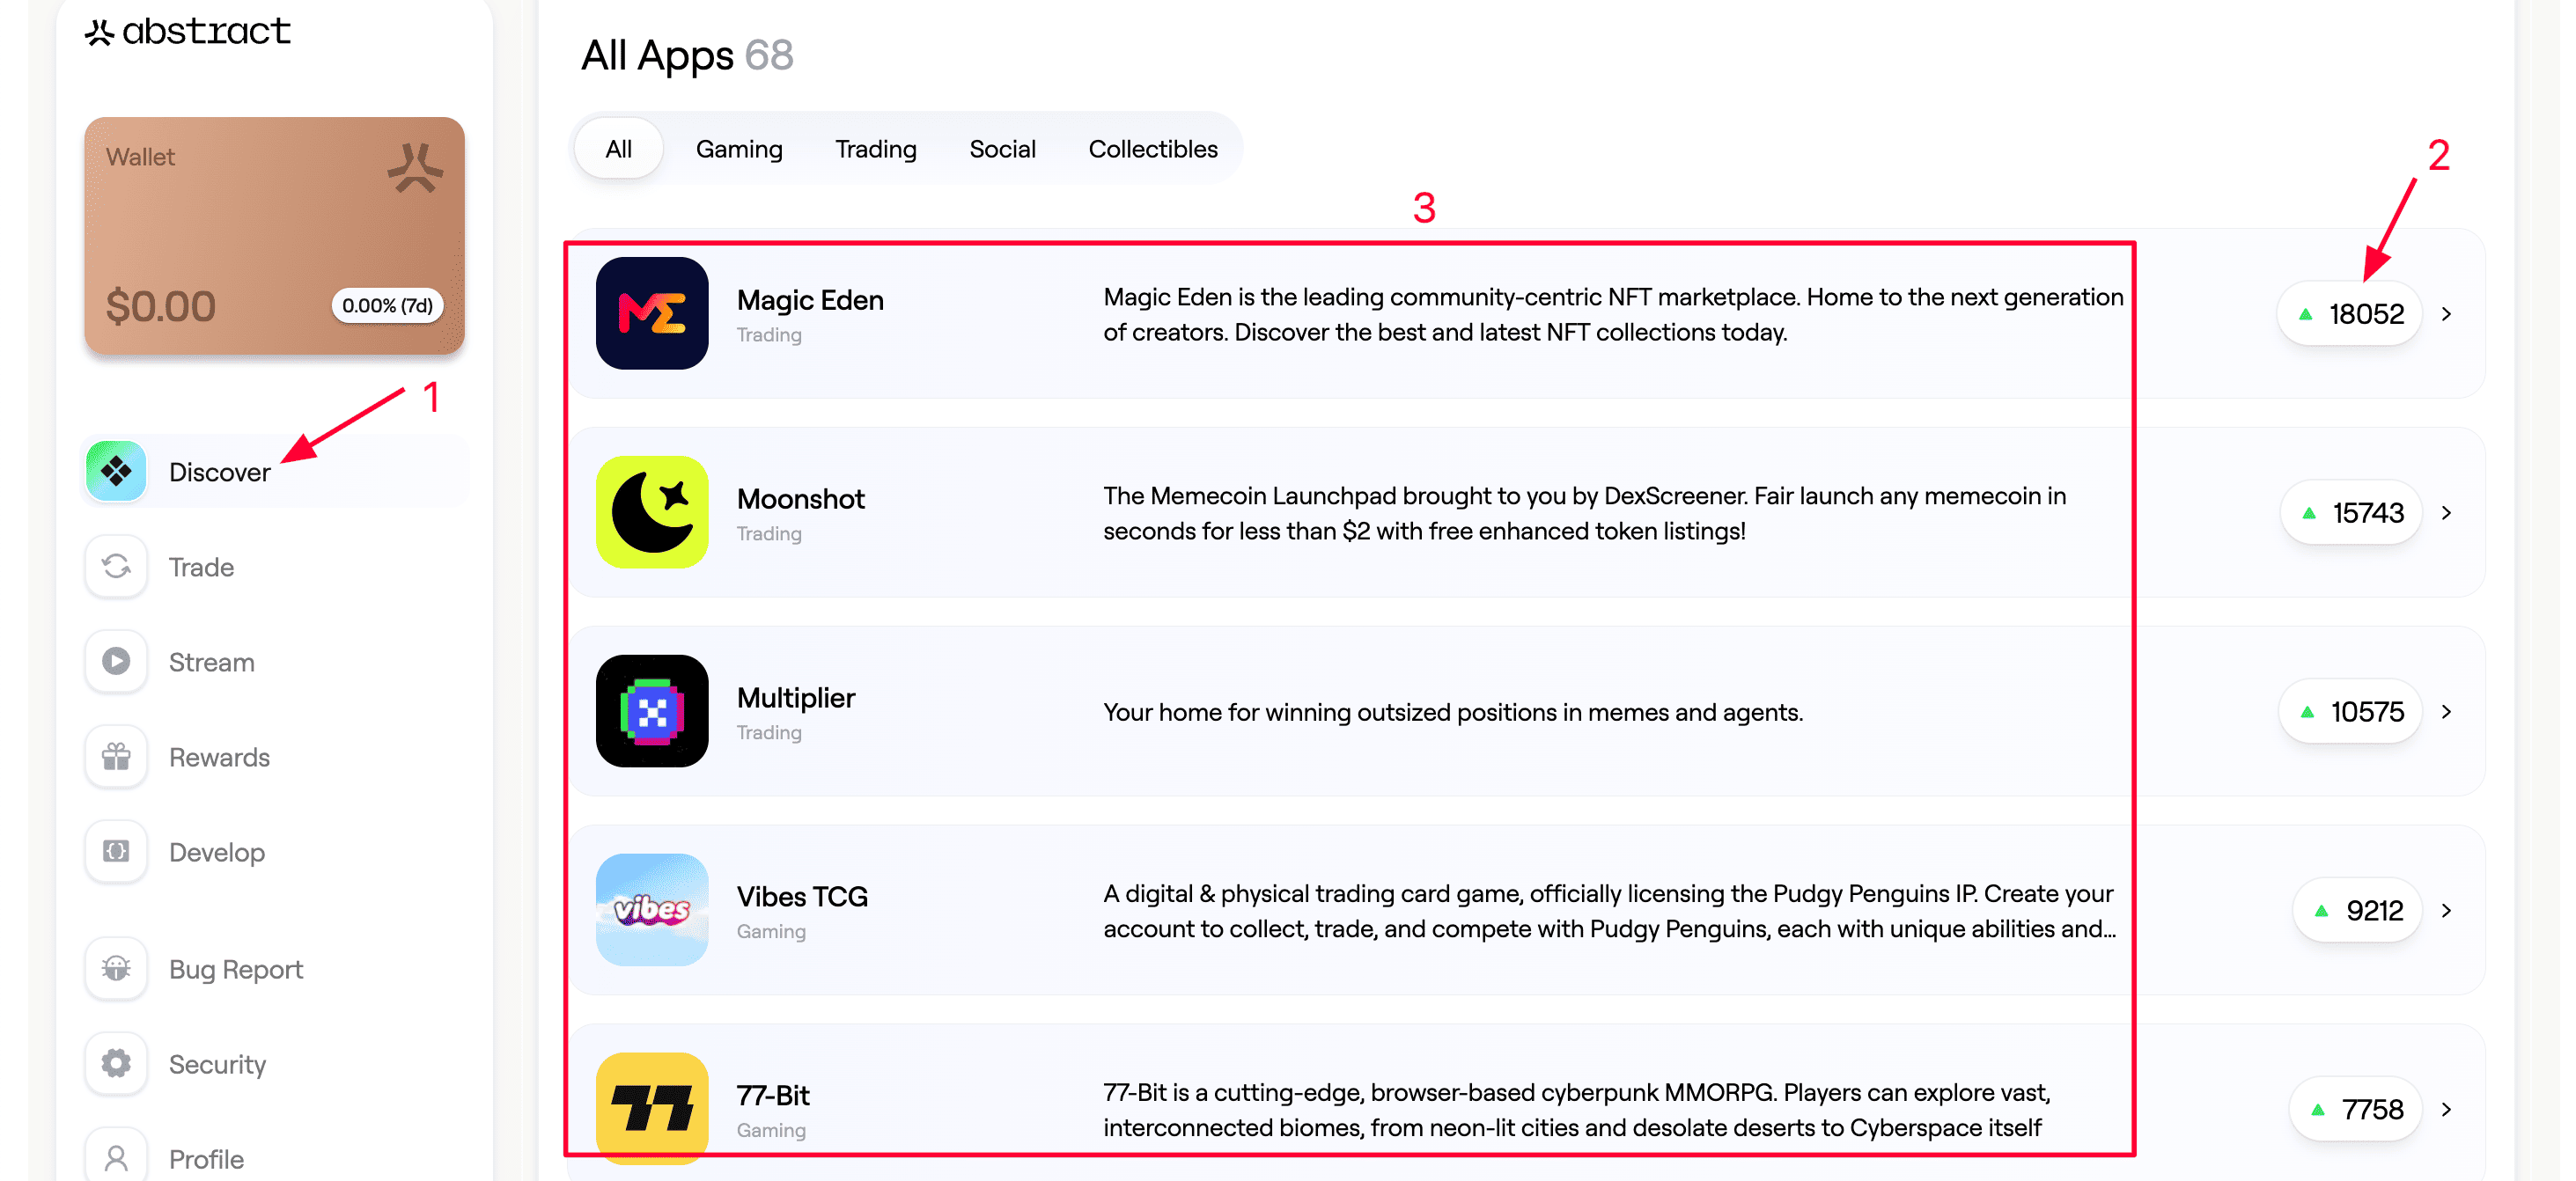The height and width of the screenshot is (1181, 2576).
Task: Click the Wallet balance card
Action: click(274, 236)
